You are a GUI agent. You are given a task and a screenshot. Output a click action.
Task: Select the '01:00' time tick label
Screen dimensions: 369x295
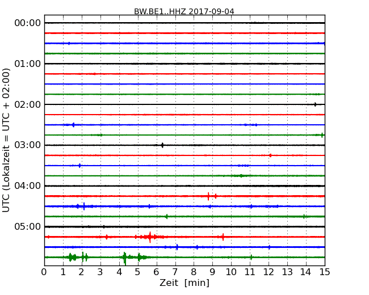pos(28,64)
